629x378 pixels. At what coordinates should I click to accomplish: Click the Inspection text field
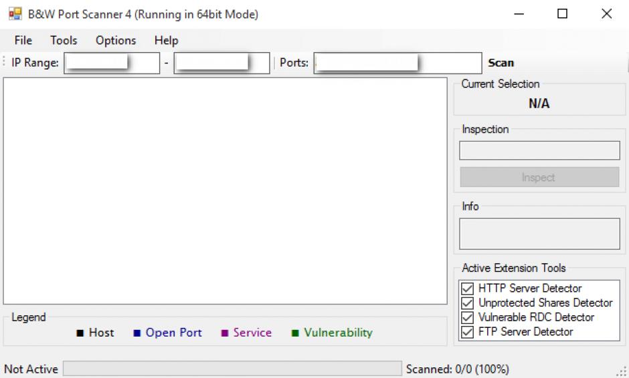coord(539,150)
